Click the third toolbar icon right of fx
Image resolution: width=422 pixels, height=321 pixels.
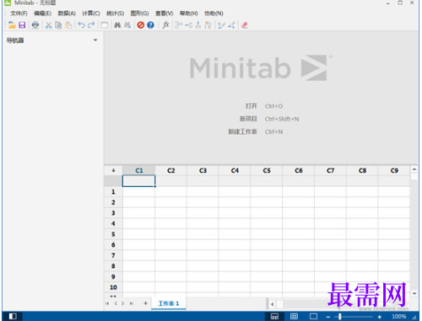198,25
